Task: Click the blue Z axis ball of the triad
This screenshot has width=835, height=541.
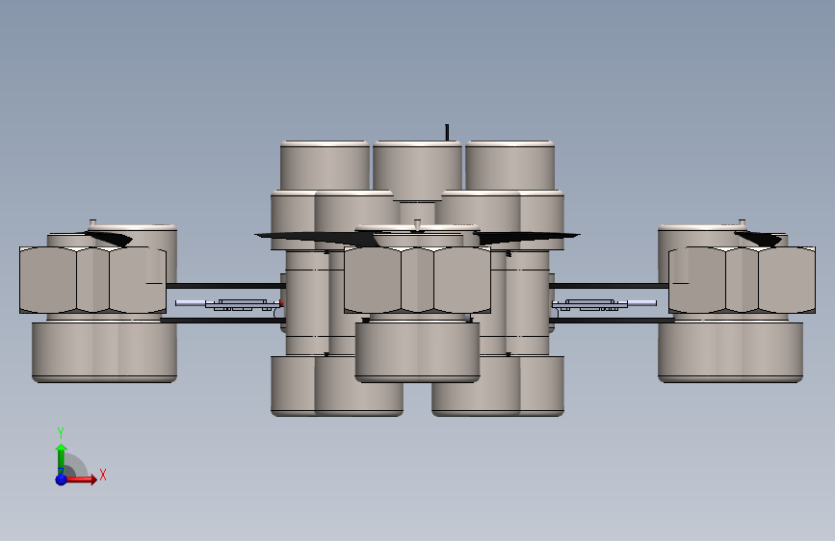Action: [x=61, y=479]
